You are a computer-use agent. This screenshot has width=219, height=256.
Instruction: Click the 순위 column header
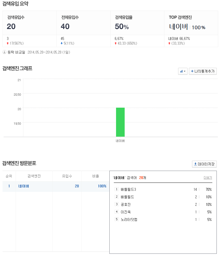tap(9, 176)
